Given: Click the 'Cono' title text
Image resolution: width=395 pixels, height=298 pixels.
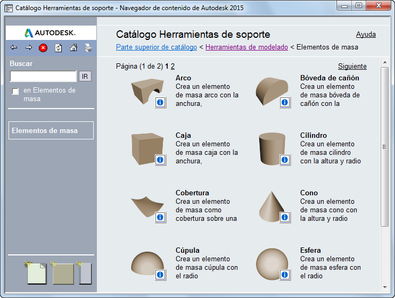Looking at the screenshot, I should [309, 193].
